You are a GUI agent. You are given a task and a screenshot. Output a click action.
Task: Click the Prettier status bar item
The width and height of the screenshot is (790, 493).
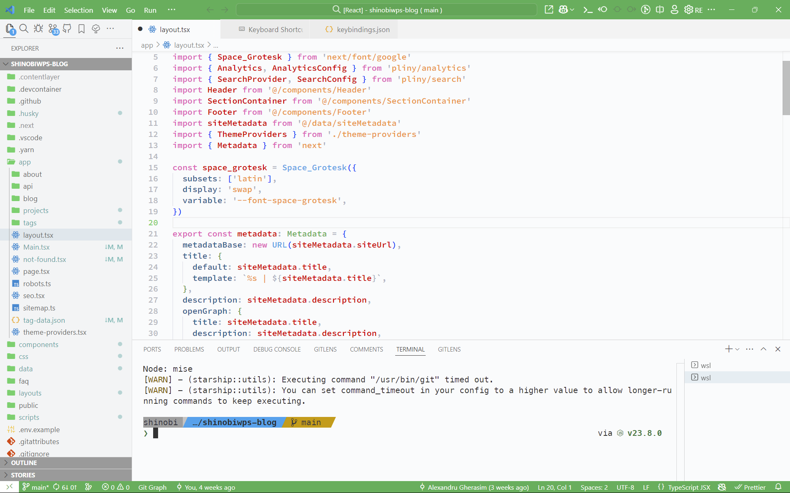tap(750, 487)
